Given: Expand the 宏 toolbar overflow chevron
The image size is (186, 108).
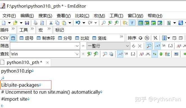Looking at the screenshot, I should coord(49,29).
